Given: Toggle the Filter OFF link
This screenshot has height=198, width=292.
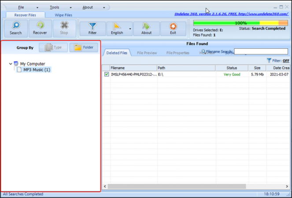Looking at the screenshot, I should [x=286, y=61].
